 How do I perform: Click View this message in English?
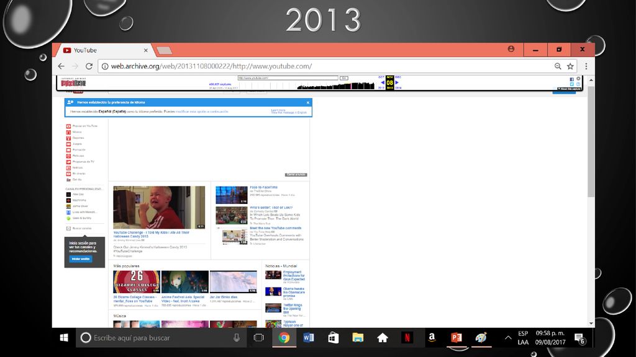point(289,113)
